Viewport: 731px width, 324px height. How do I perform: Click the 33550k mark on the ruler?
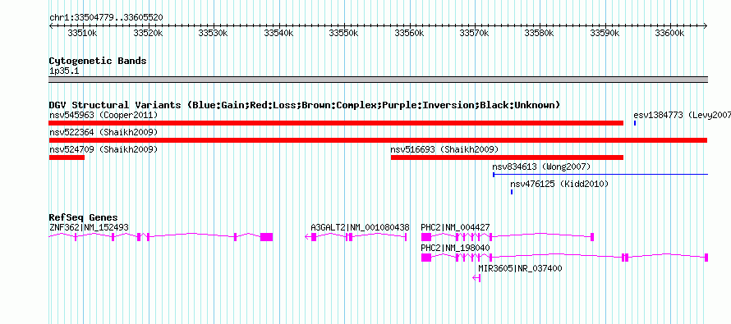tap(344, 33)
